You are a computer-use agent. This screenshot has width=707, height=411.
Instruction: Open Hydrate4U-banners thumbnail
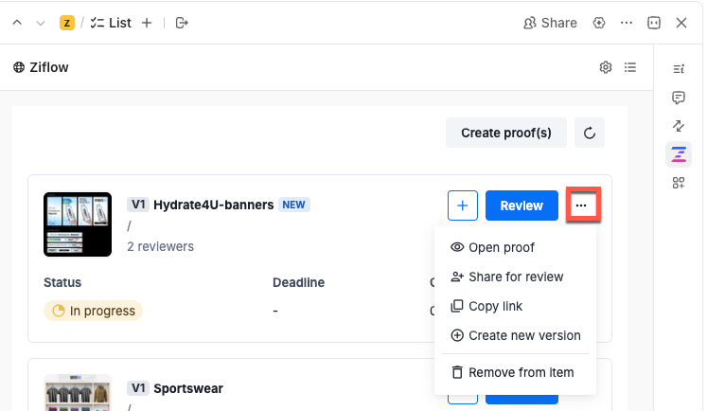pyautogui.click(x=78, y=224)
